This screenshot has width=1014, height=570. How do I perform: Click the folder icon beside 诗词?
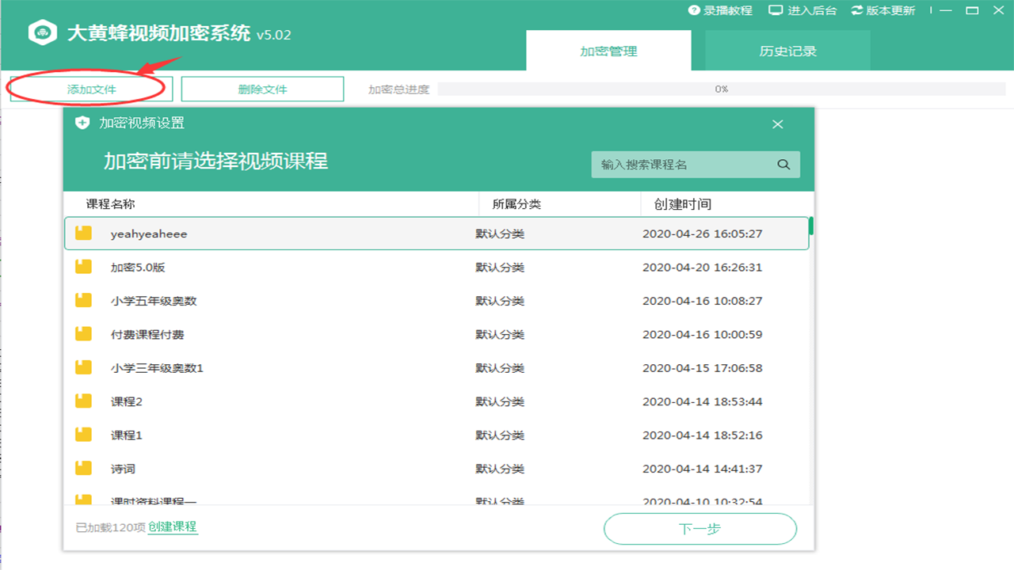point(83,468)
